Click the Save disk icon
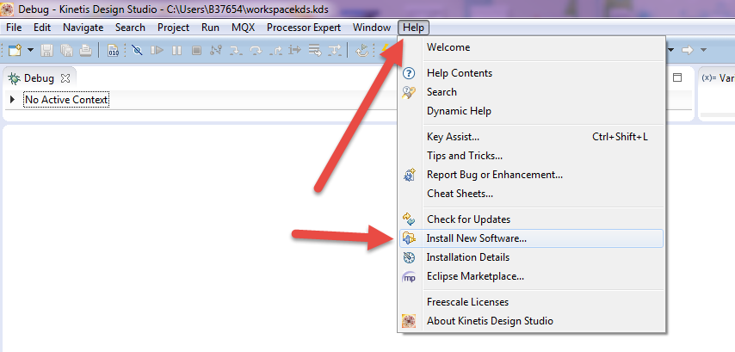 46,50
